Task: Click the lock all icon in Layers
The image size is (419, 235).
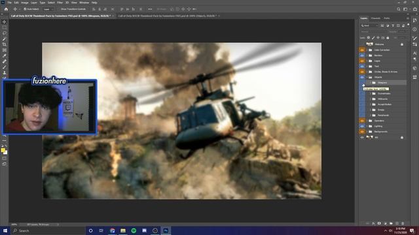Action: [388, 38]
